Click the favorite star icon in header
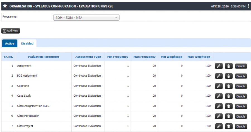The image size is (251, 132). [x=5, y=6]
